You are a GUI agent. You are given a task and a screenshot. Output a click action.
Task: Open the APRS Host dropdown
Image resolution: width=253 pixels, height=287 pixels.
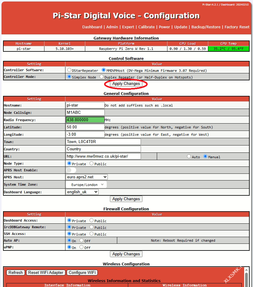pos(86,177)
